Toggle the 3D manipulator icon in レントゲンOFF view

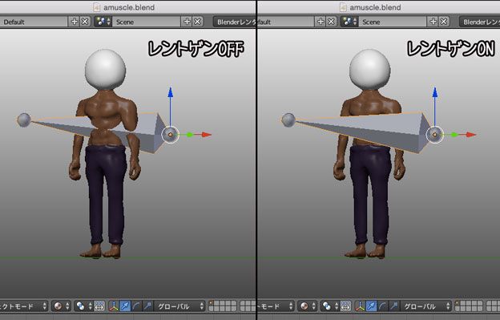pyautogui.click(x=114, y=306)
